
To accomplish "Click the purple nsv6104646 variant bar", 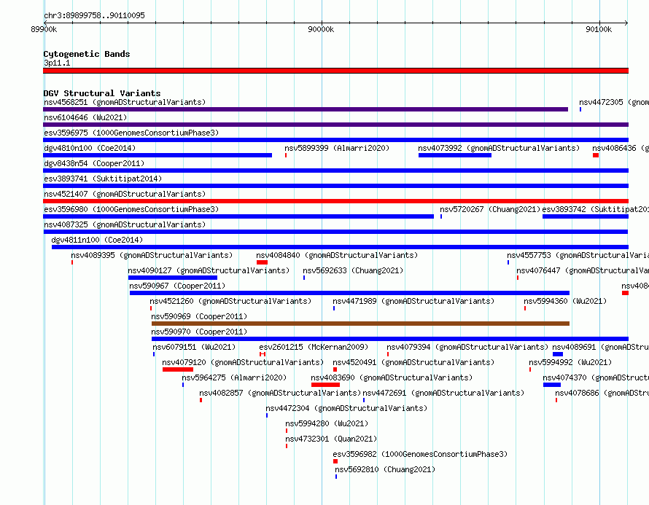I will coord(335,125).
